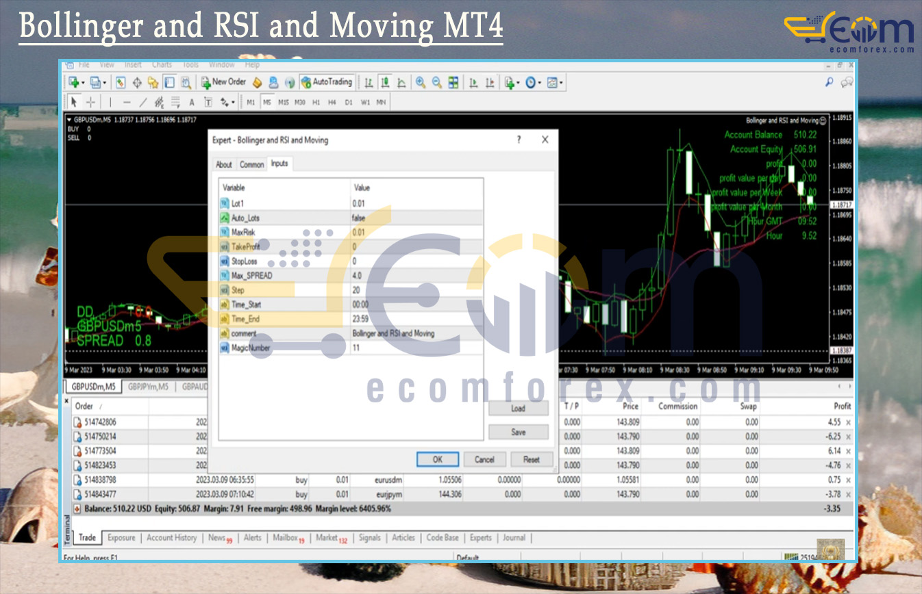Select the horizontal line drawing tool
Screen dimensions: 922x594
[x=126, y=103]
